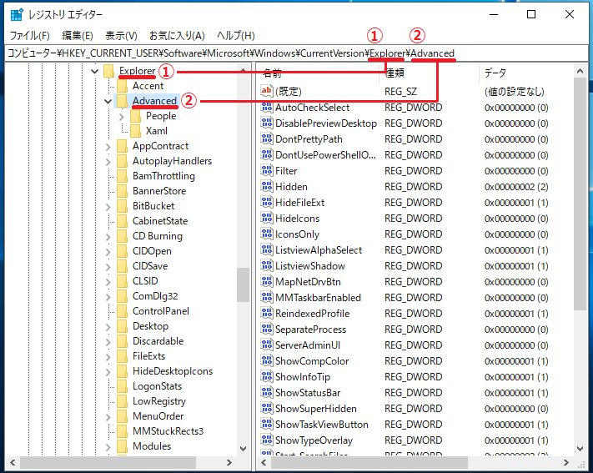Select the SeparateProcess value
The width and height of the screenshot is (593, 473).
[x=310, y=330]
